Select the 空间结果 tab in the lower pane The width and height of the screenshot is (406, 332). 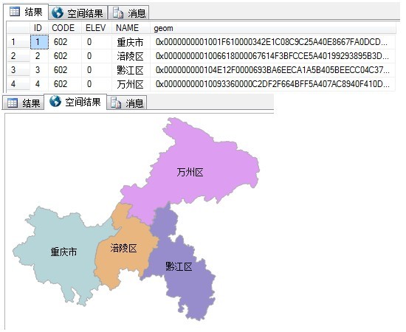point(75,102)
